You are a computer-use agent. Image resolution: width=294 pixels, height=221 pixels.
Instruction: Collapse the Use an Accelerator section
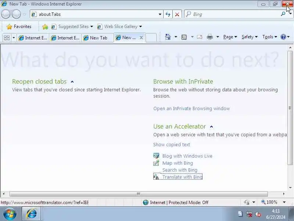[x=212, y=127]
